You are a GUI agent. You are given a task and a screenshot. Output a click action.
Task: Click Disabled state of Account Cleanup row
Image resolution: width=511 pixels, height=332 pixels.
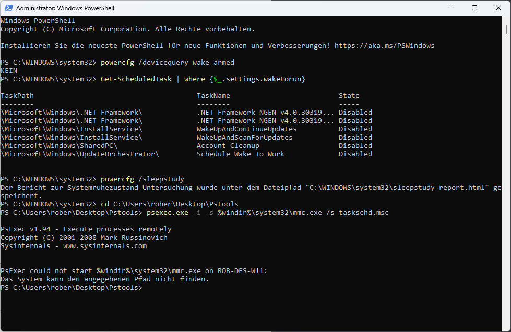click(x=355, y=145)
